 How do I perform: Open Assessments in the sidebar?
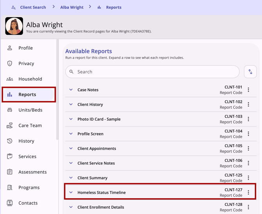click(29, 172)
